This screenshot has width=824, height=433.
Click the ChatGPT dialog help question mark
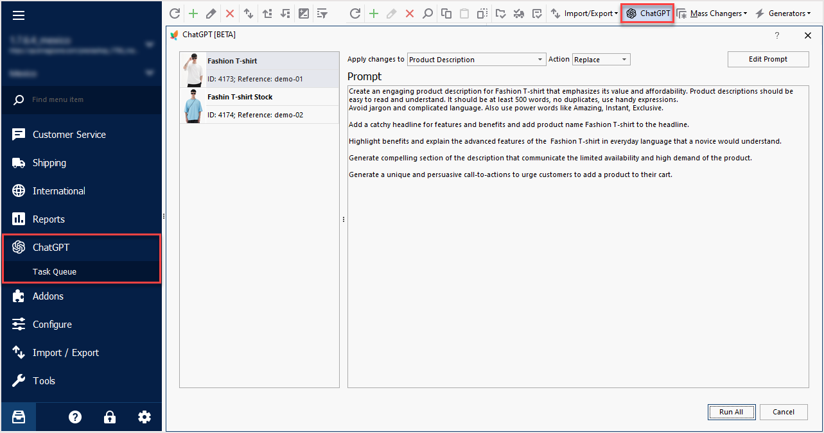(776, 35)
